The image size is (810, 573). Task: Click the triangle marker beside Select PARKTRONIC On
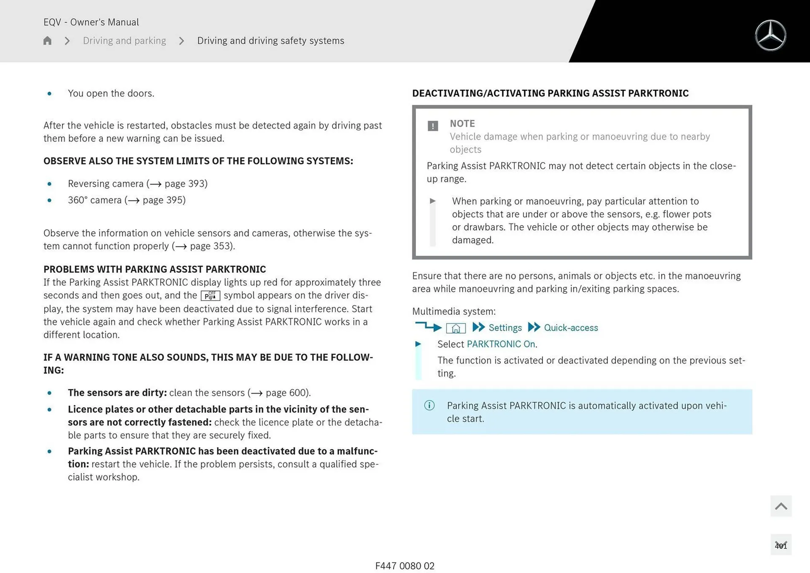pos(419,344)
